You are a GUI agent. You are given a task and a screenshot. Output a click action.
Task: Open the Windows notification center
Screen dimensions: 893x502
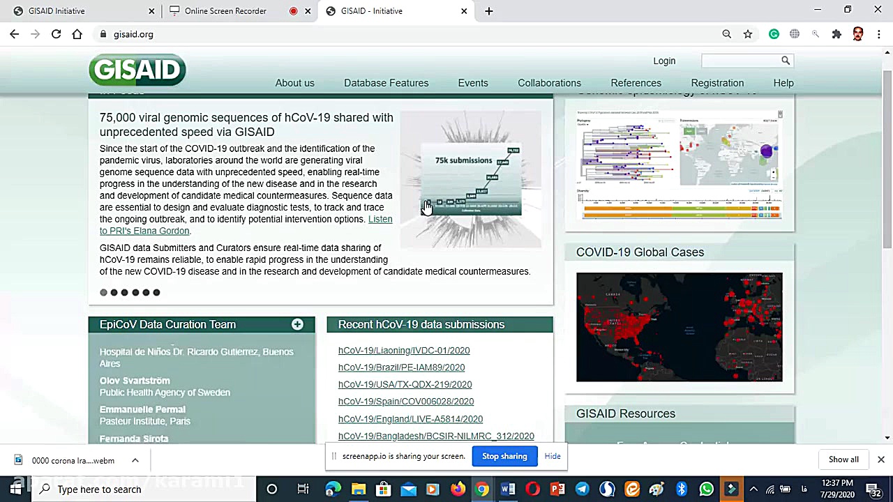click(x=873, y=489)
